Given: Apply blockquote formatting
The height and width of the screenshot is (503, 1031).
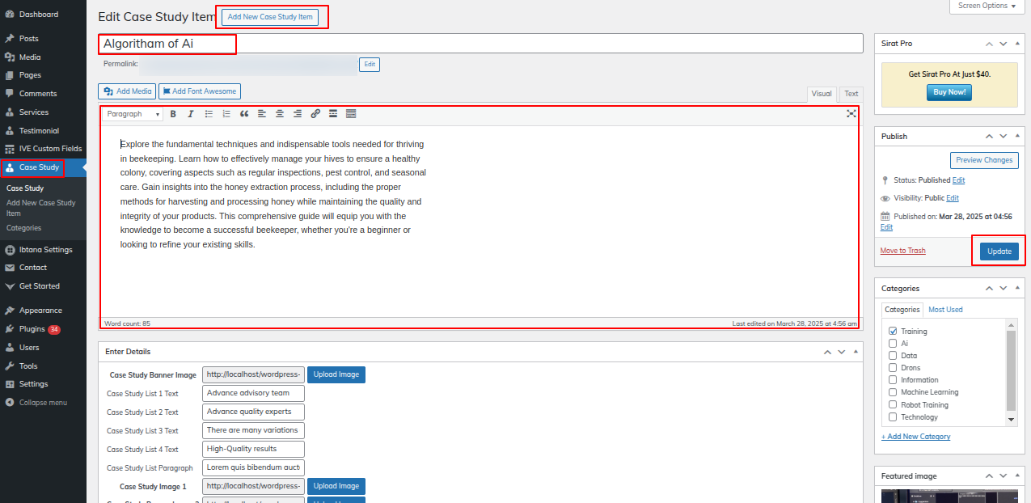Looking at the screenshot, I should coord(244,114).
